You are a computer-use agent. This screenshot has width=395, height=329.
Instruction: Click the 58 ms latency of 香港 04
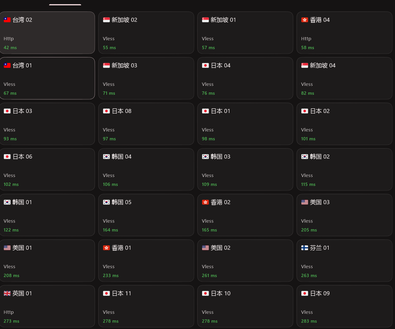pos(308,48)
